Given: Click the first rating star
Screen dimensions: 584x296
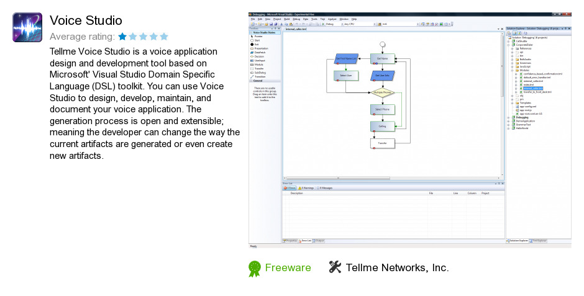Looking at the screenshot, I should click(122, 37).
